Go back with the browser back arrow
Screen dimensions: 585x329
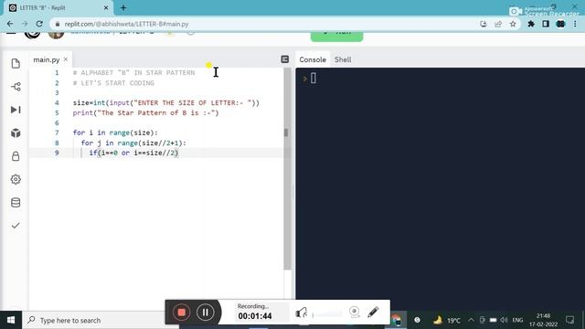pyautogui.click(x=10, y=24)
